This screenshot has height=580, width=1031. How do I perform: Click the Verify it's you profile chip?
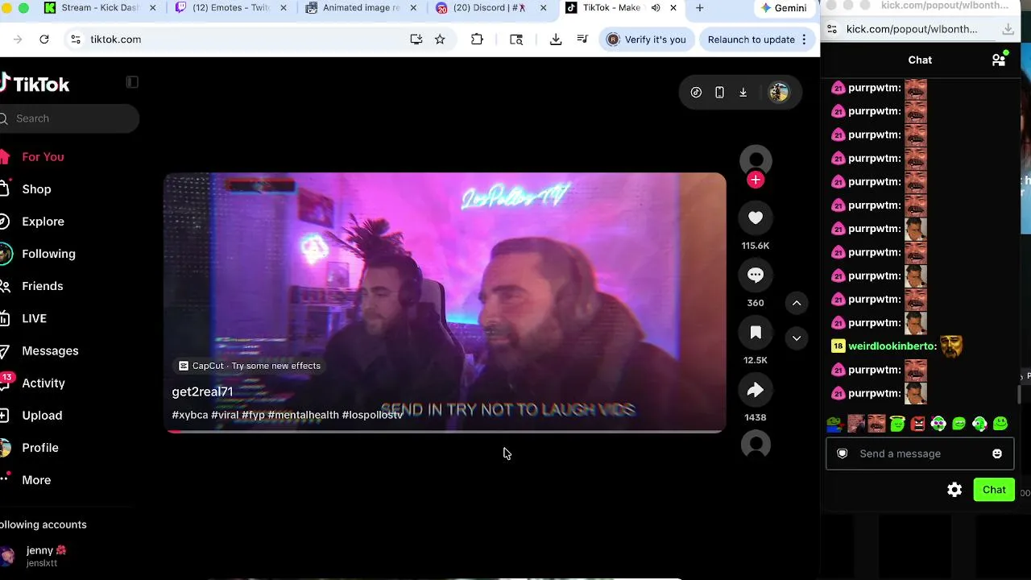point(647,39)
